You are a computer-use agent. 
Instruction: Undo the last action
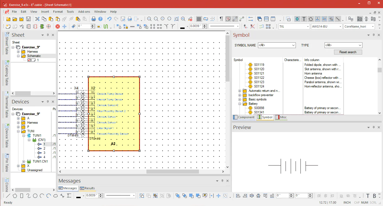pyautogui.click(x=109, y=19)
